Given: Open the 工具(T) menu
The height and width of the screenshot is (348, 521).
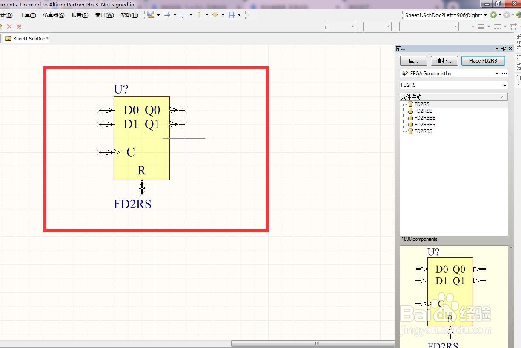Looking at the screenshot, I should click(28, 15).
